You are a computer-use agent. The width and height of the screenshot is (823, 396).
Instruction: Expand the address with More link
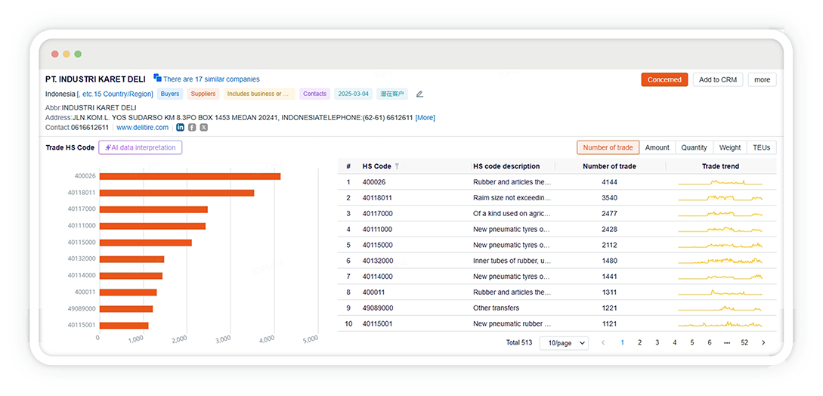[x=425, y=118]
